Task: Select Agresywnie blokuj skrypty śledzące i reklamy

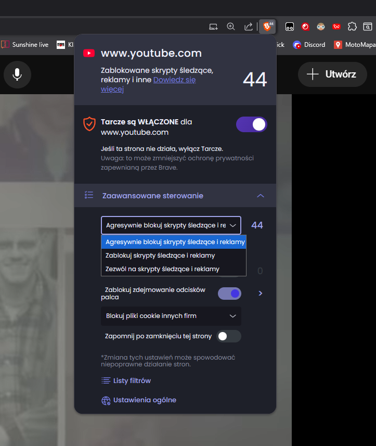Action: click(174, 242)
